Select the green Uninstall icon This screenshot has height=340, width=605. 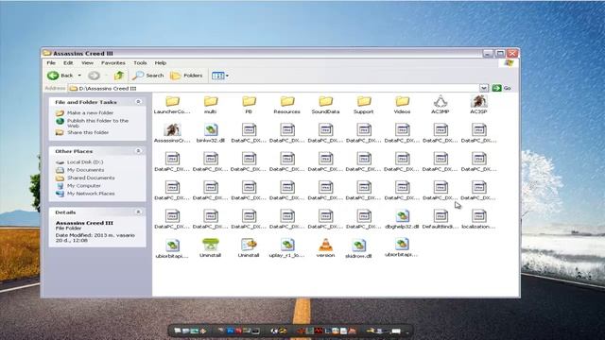tap(210, 247)
